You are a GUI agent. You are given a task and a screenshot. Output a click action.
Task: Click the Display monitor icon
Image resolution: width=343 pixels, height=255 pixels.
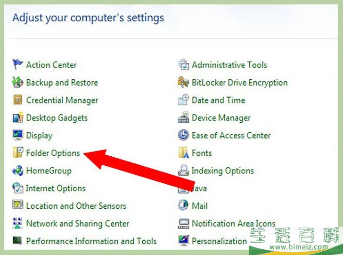click(x=17, y=135)
